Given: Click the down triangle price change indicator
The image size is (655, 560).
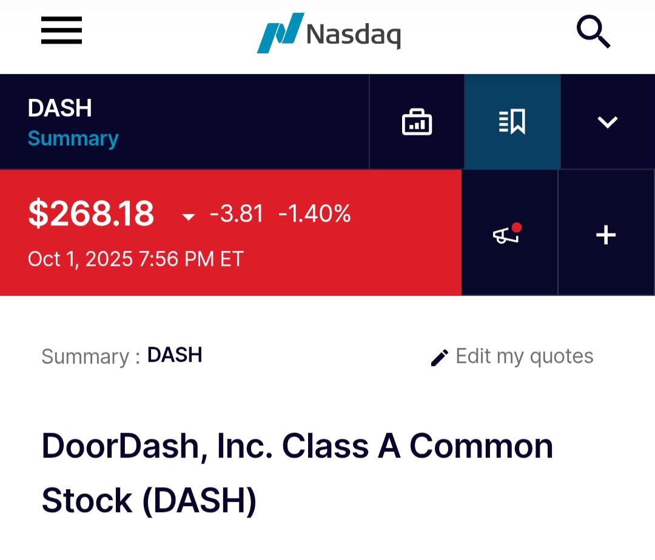Looking at the screenshot, I should (189, 217).
